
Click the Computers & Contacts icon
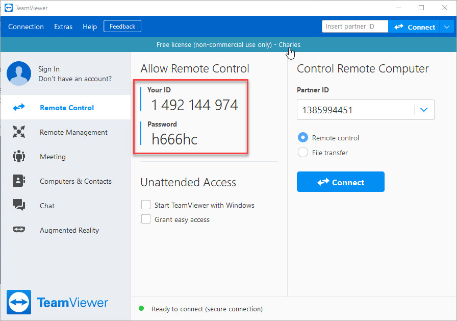[x=19, y=181]
